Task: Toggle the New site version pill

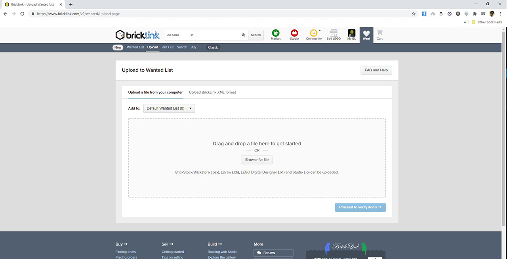Action: 118,47
